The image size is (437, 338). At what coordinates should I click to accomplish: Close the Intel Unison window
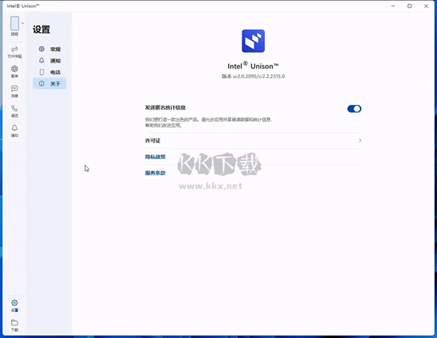[x=426, y=6]
